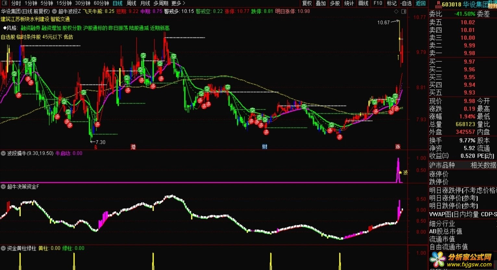Click the red S marker on date axis
The image size is (497, 270).
95,147
